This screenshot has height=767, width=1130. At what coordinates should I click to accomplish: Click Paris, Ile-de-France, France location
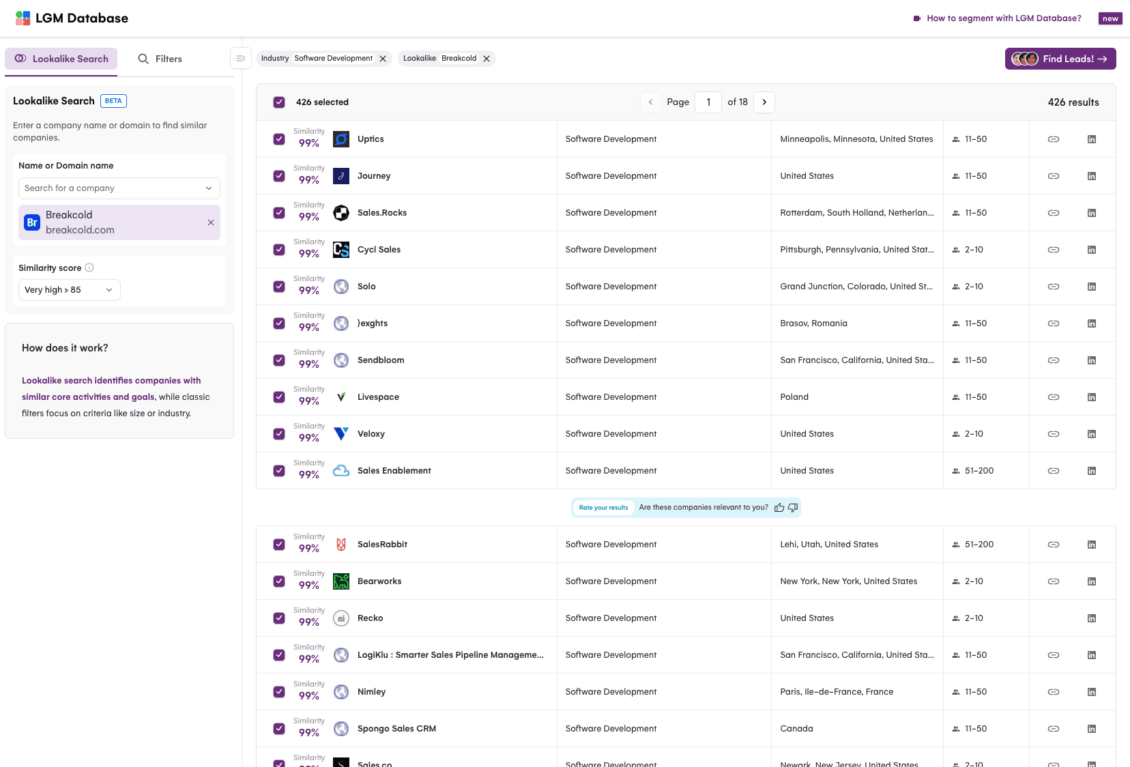tap(837, 692)
